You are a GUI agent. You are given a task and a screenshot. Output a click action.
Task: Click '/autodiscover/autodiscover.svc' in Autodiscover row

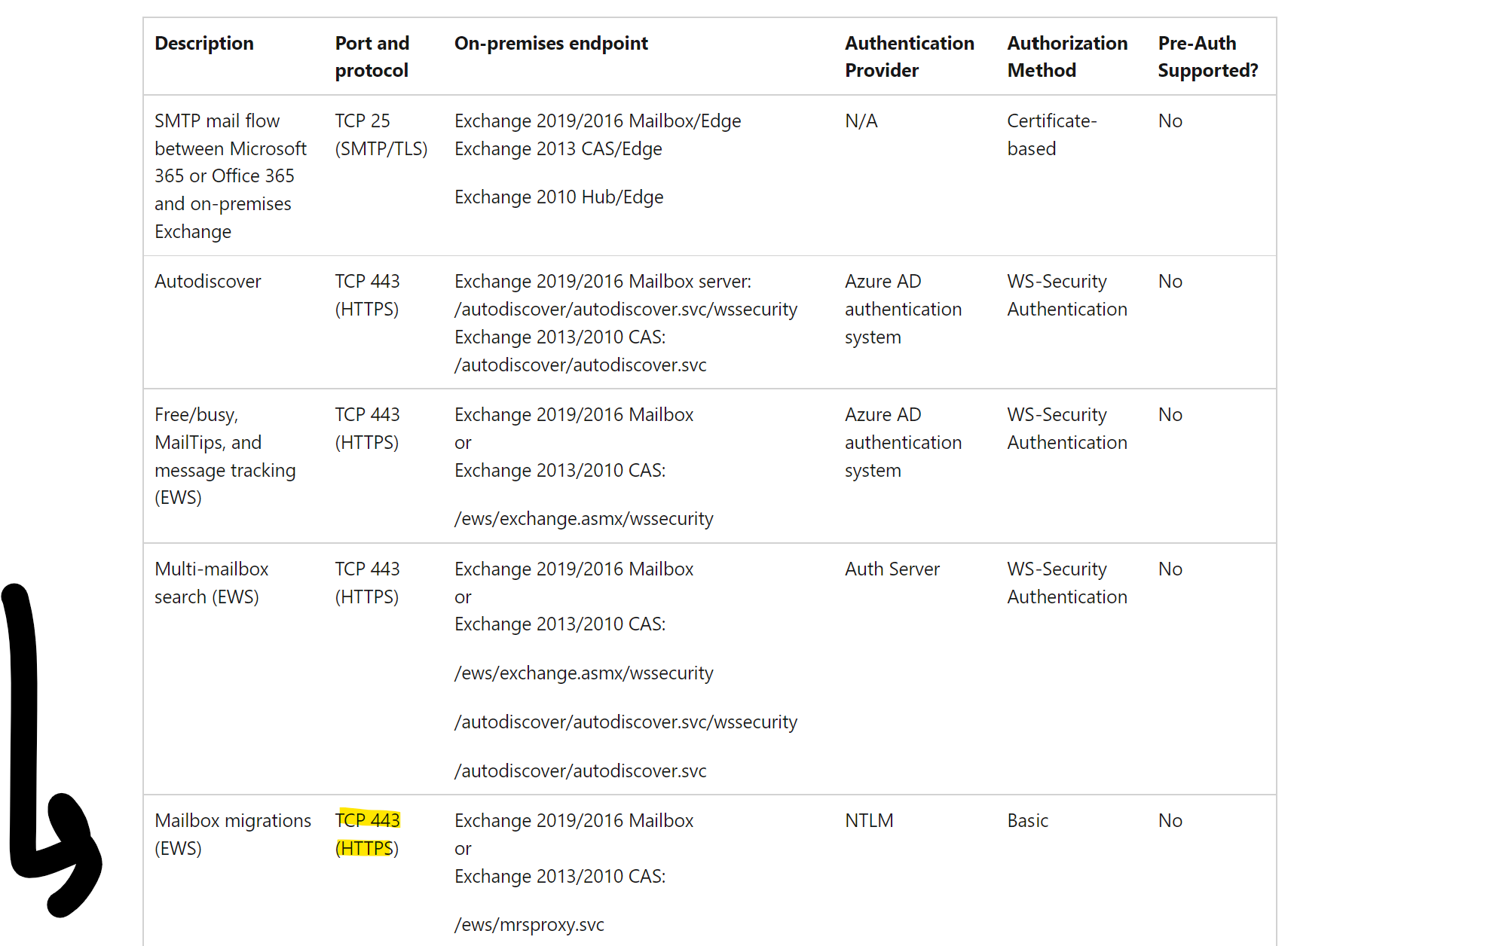580,365
